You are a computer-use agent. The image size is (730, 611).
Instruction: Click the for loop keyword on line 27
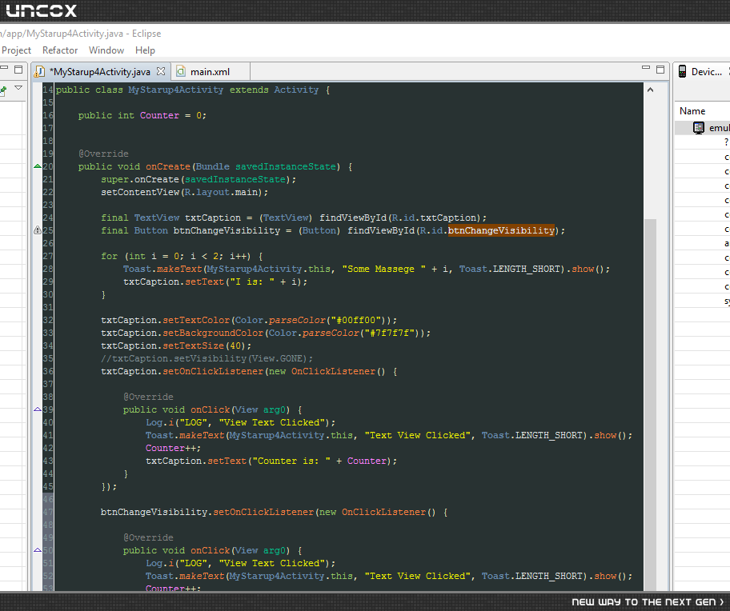[x=110, y=256]
